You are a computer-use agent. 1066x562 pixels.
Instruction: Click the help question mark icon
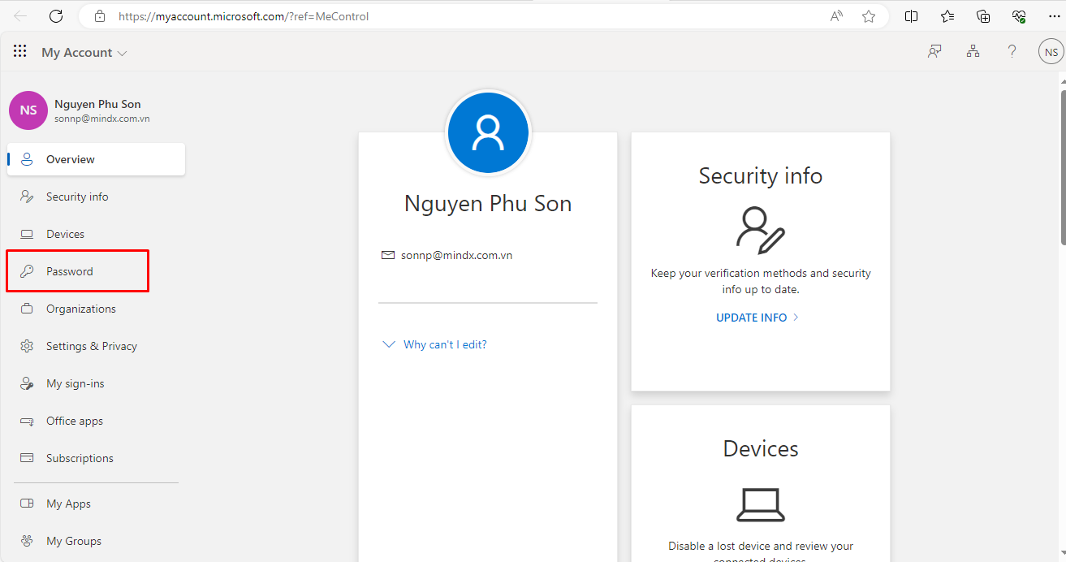point(1012,52)
